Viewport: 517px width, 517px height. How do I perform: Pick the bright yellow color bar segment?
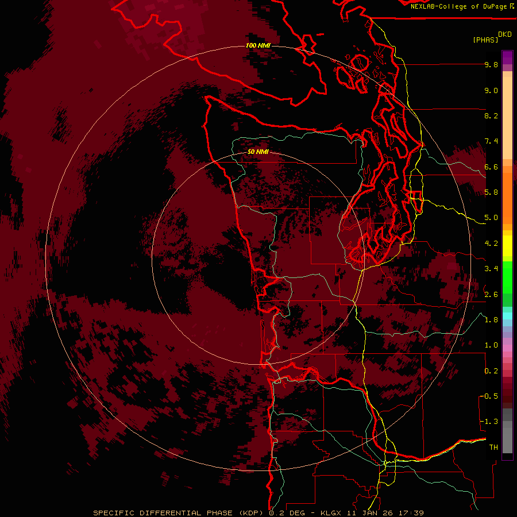[507, 246]
